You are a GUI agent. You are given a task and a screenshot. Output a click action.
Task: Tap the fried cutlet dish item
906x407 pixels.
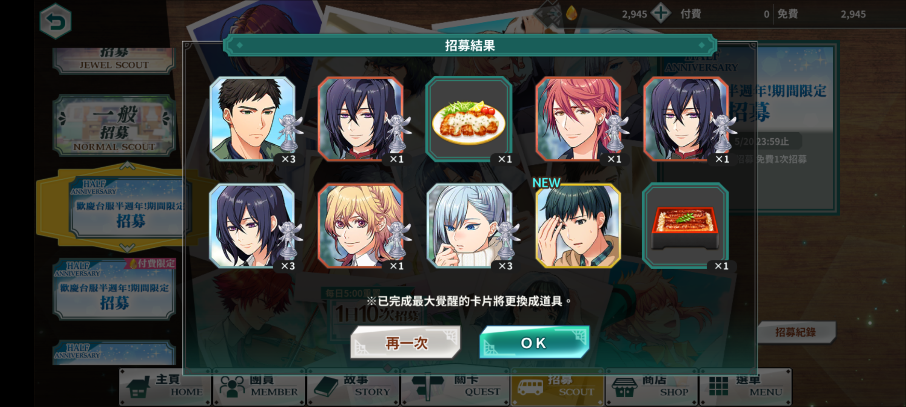469,119
